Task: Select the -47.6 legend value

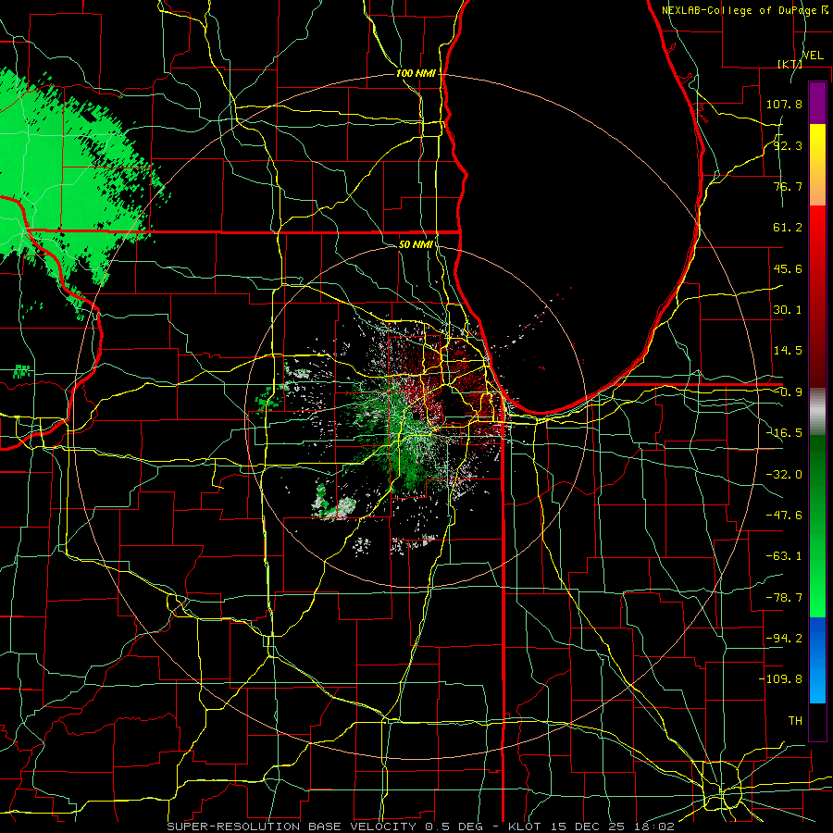Action: pyautogui.click(x=784, y=516)
